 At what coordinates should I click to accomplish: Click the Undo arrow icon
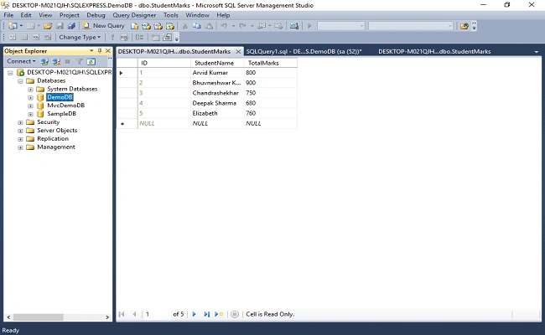224,26
